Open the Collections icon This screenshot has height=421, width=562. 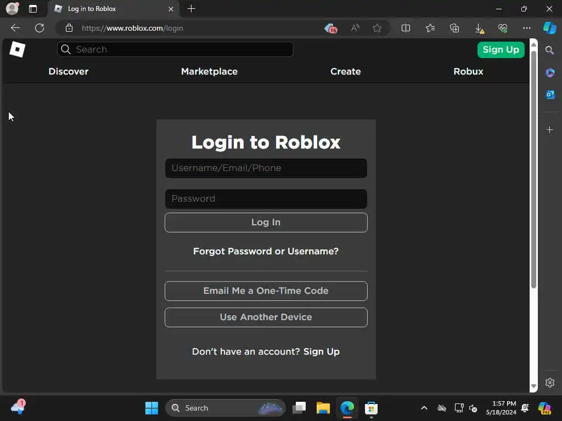[454, 28]
